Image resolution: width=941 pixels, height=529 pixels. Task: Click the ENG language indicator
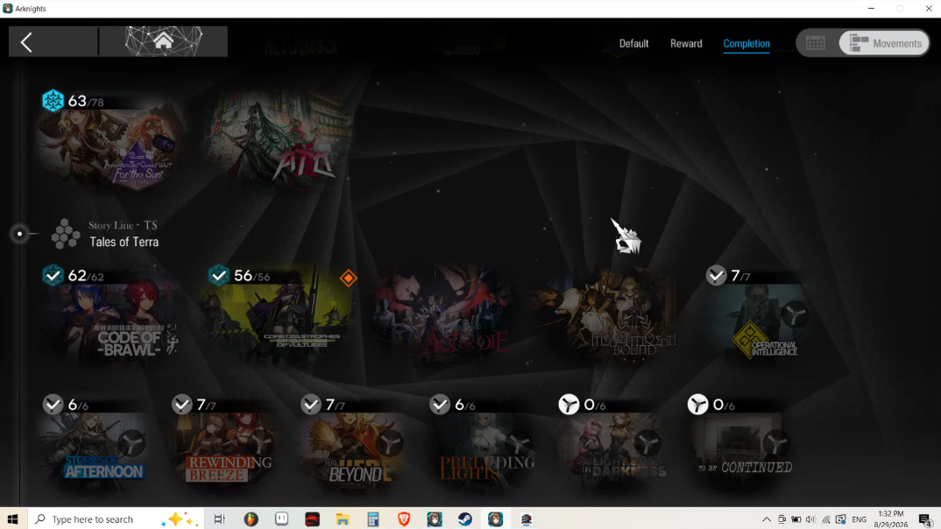click(859, 519)
